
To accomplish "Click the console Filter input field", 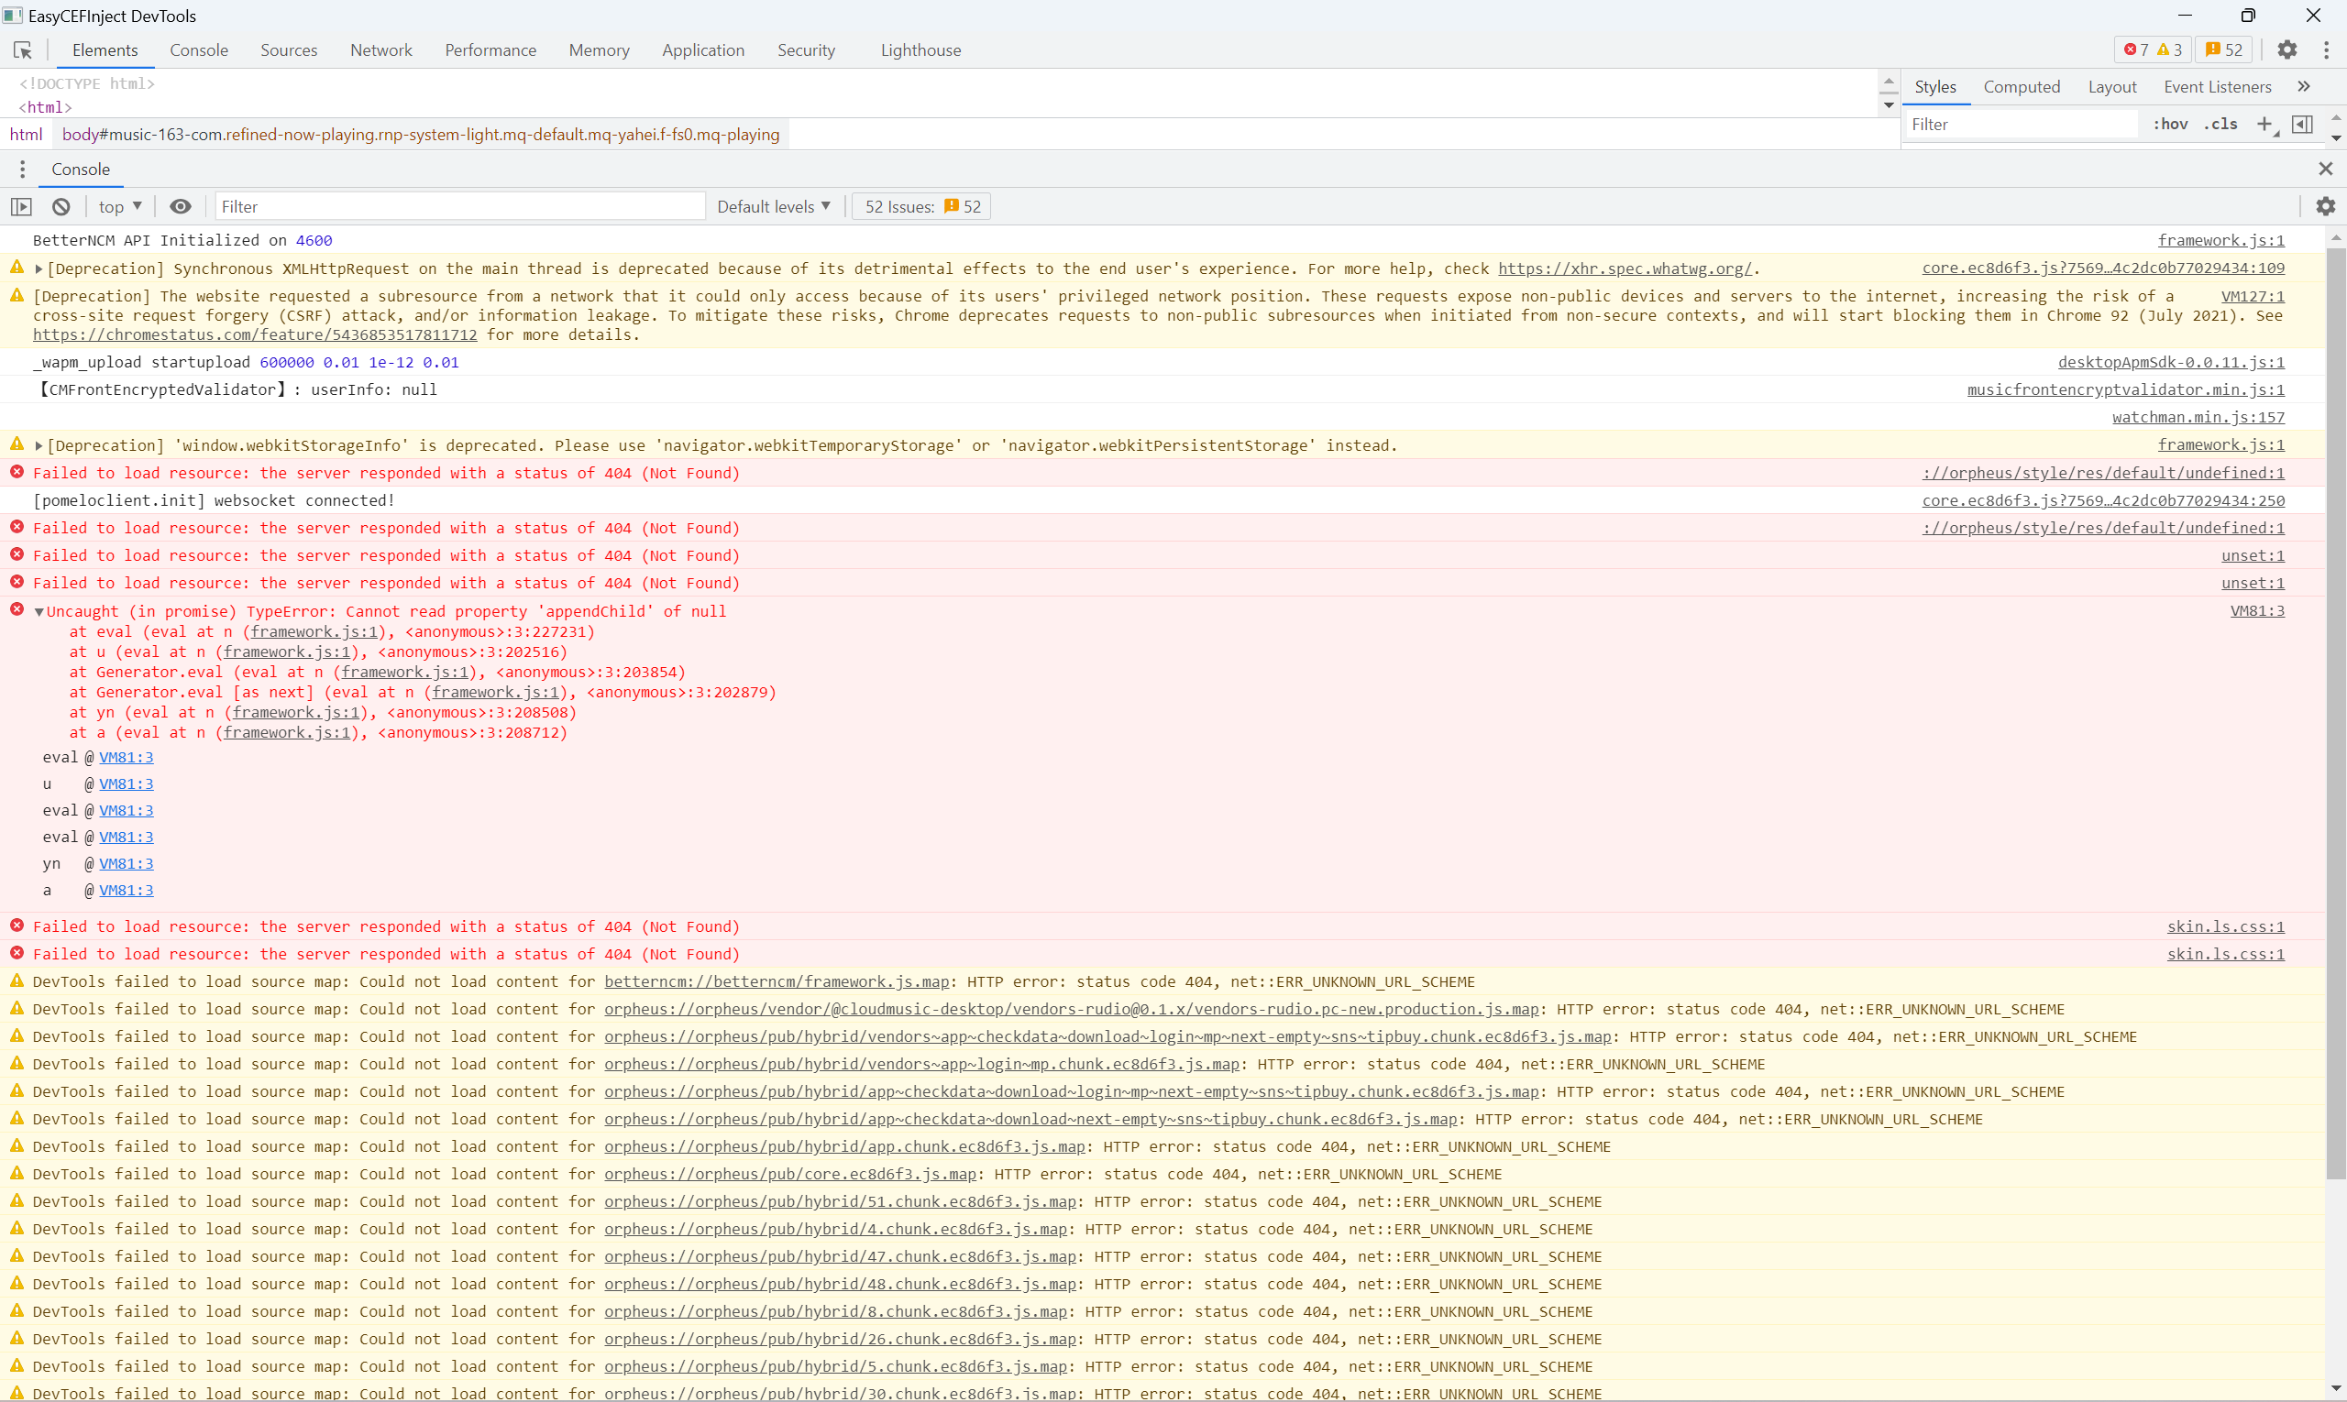I will 459,207.
